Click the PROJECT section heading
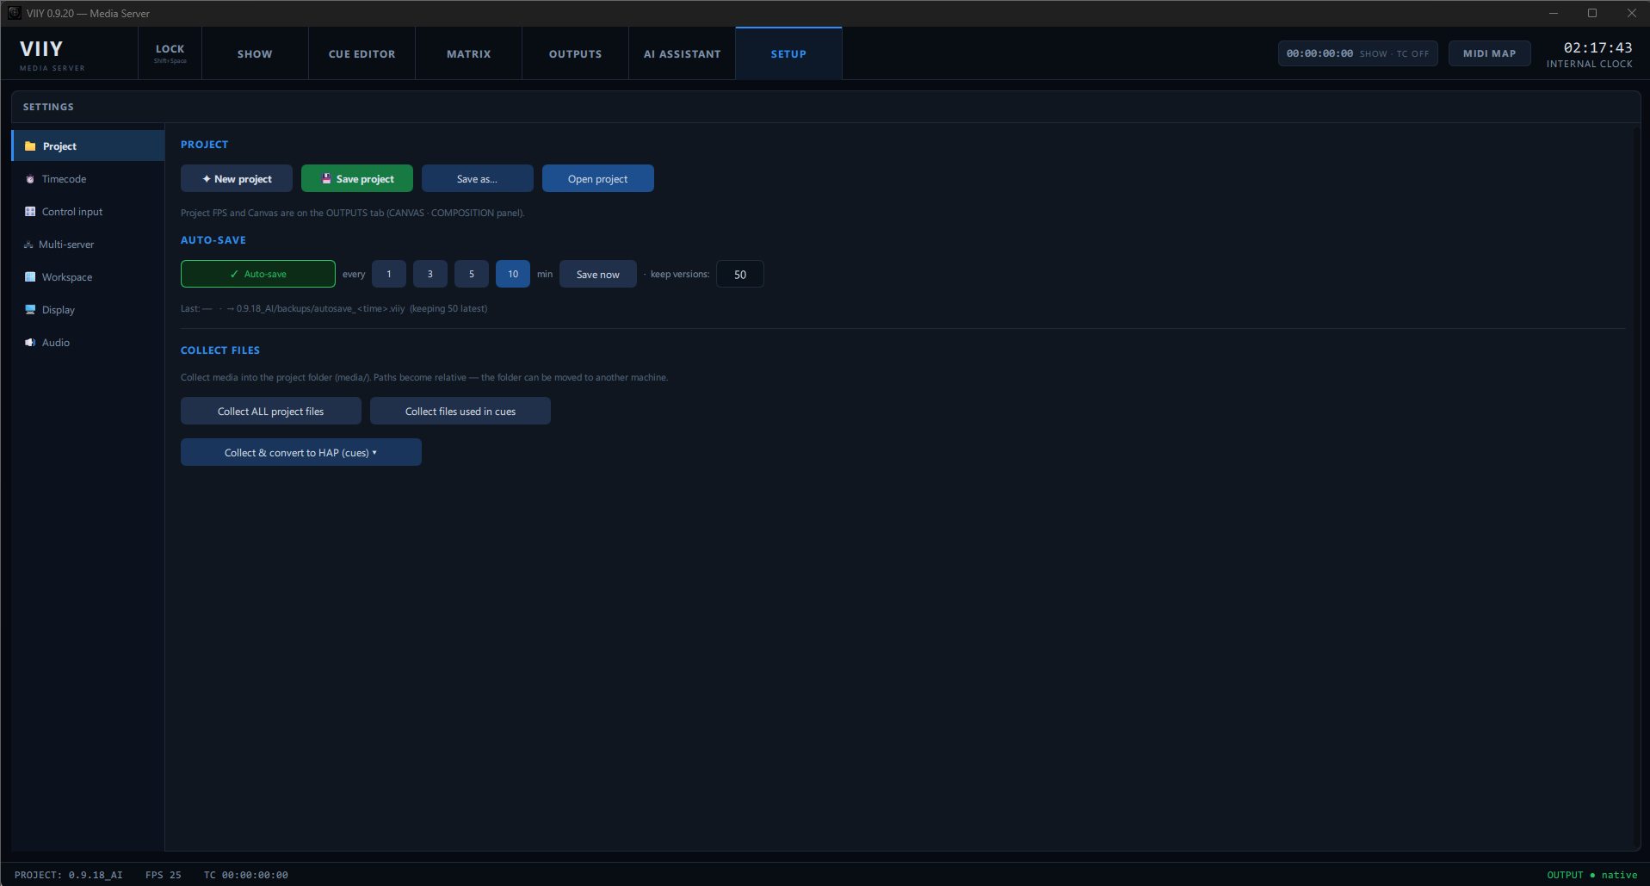This screenshot has height=886, width=1650. (205, 145)
